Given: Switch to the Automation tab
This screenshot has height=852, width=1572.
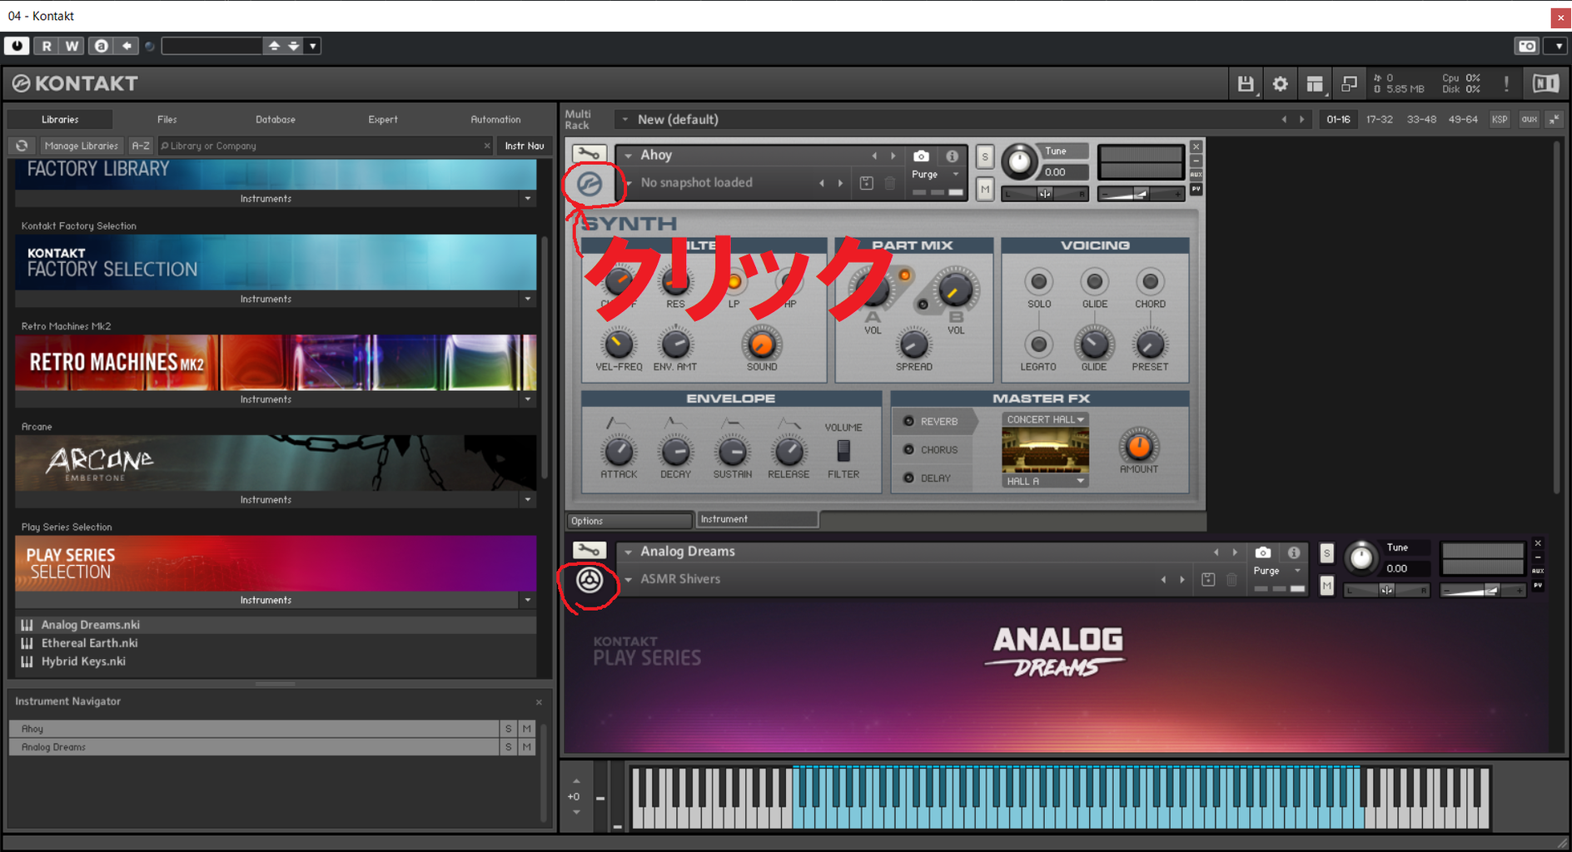Looking at the screenshot, I should 495,120.
